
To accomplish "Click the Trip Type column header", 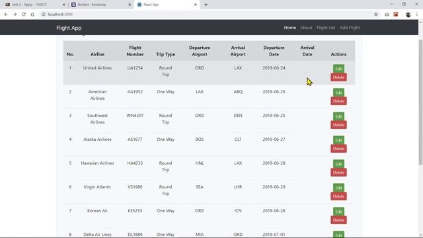I will [x=165, y=54].
